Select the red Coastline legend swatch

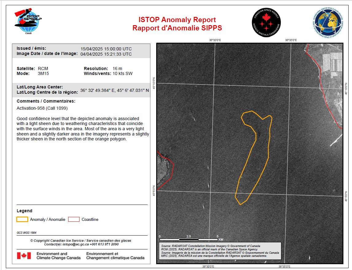pos(74,219)
